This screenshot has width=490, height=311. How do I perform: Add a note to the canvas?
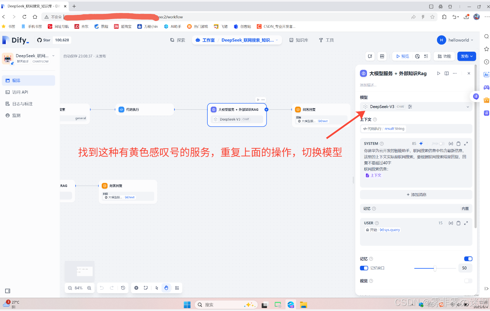coord(146,288)
